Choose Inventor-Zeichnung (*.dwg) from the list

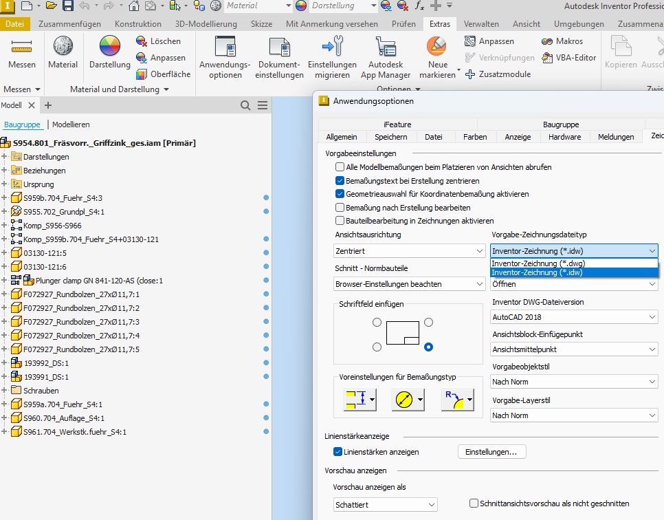click(x=538, y=263)
